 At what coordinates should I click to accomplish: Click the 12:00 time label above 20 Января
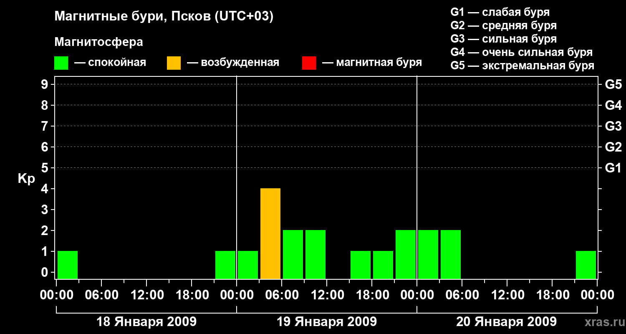pyautogui.click(x=507, y=295)
